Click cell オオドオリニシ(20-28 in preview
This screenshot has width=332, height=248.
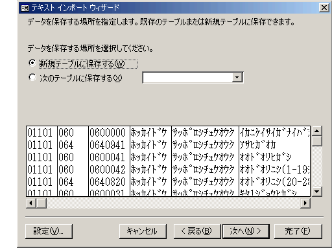pyautogui.click(x=274, y=182)
